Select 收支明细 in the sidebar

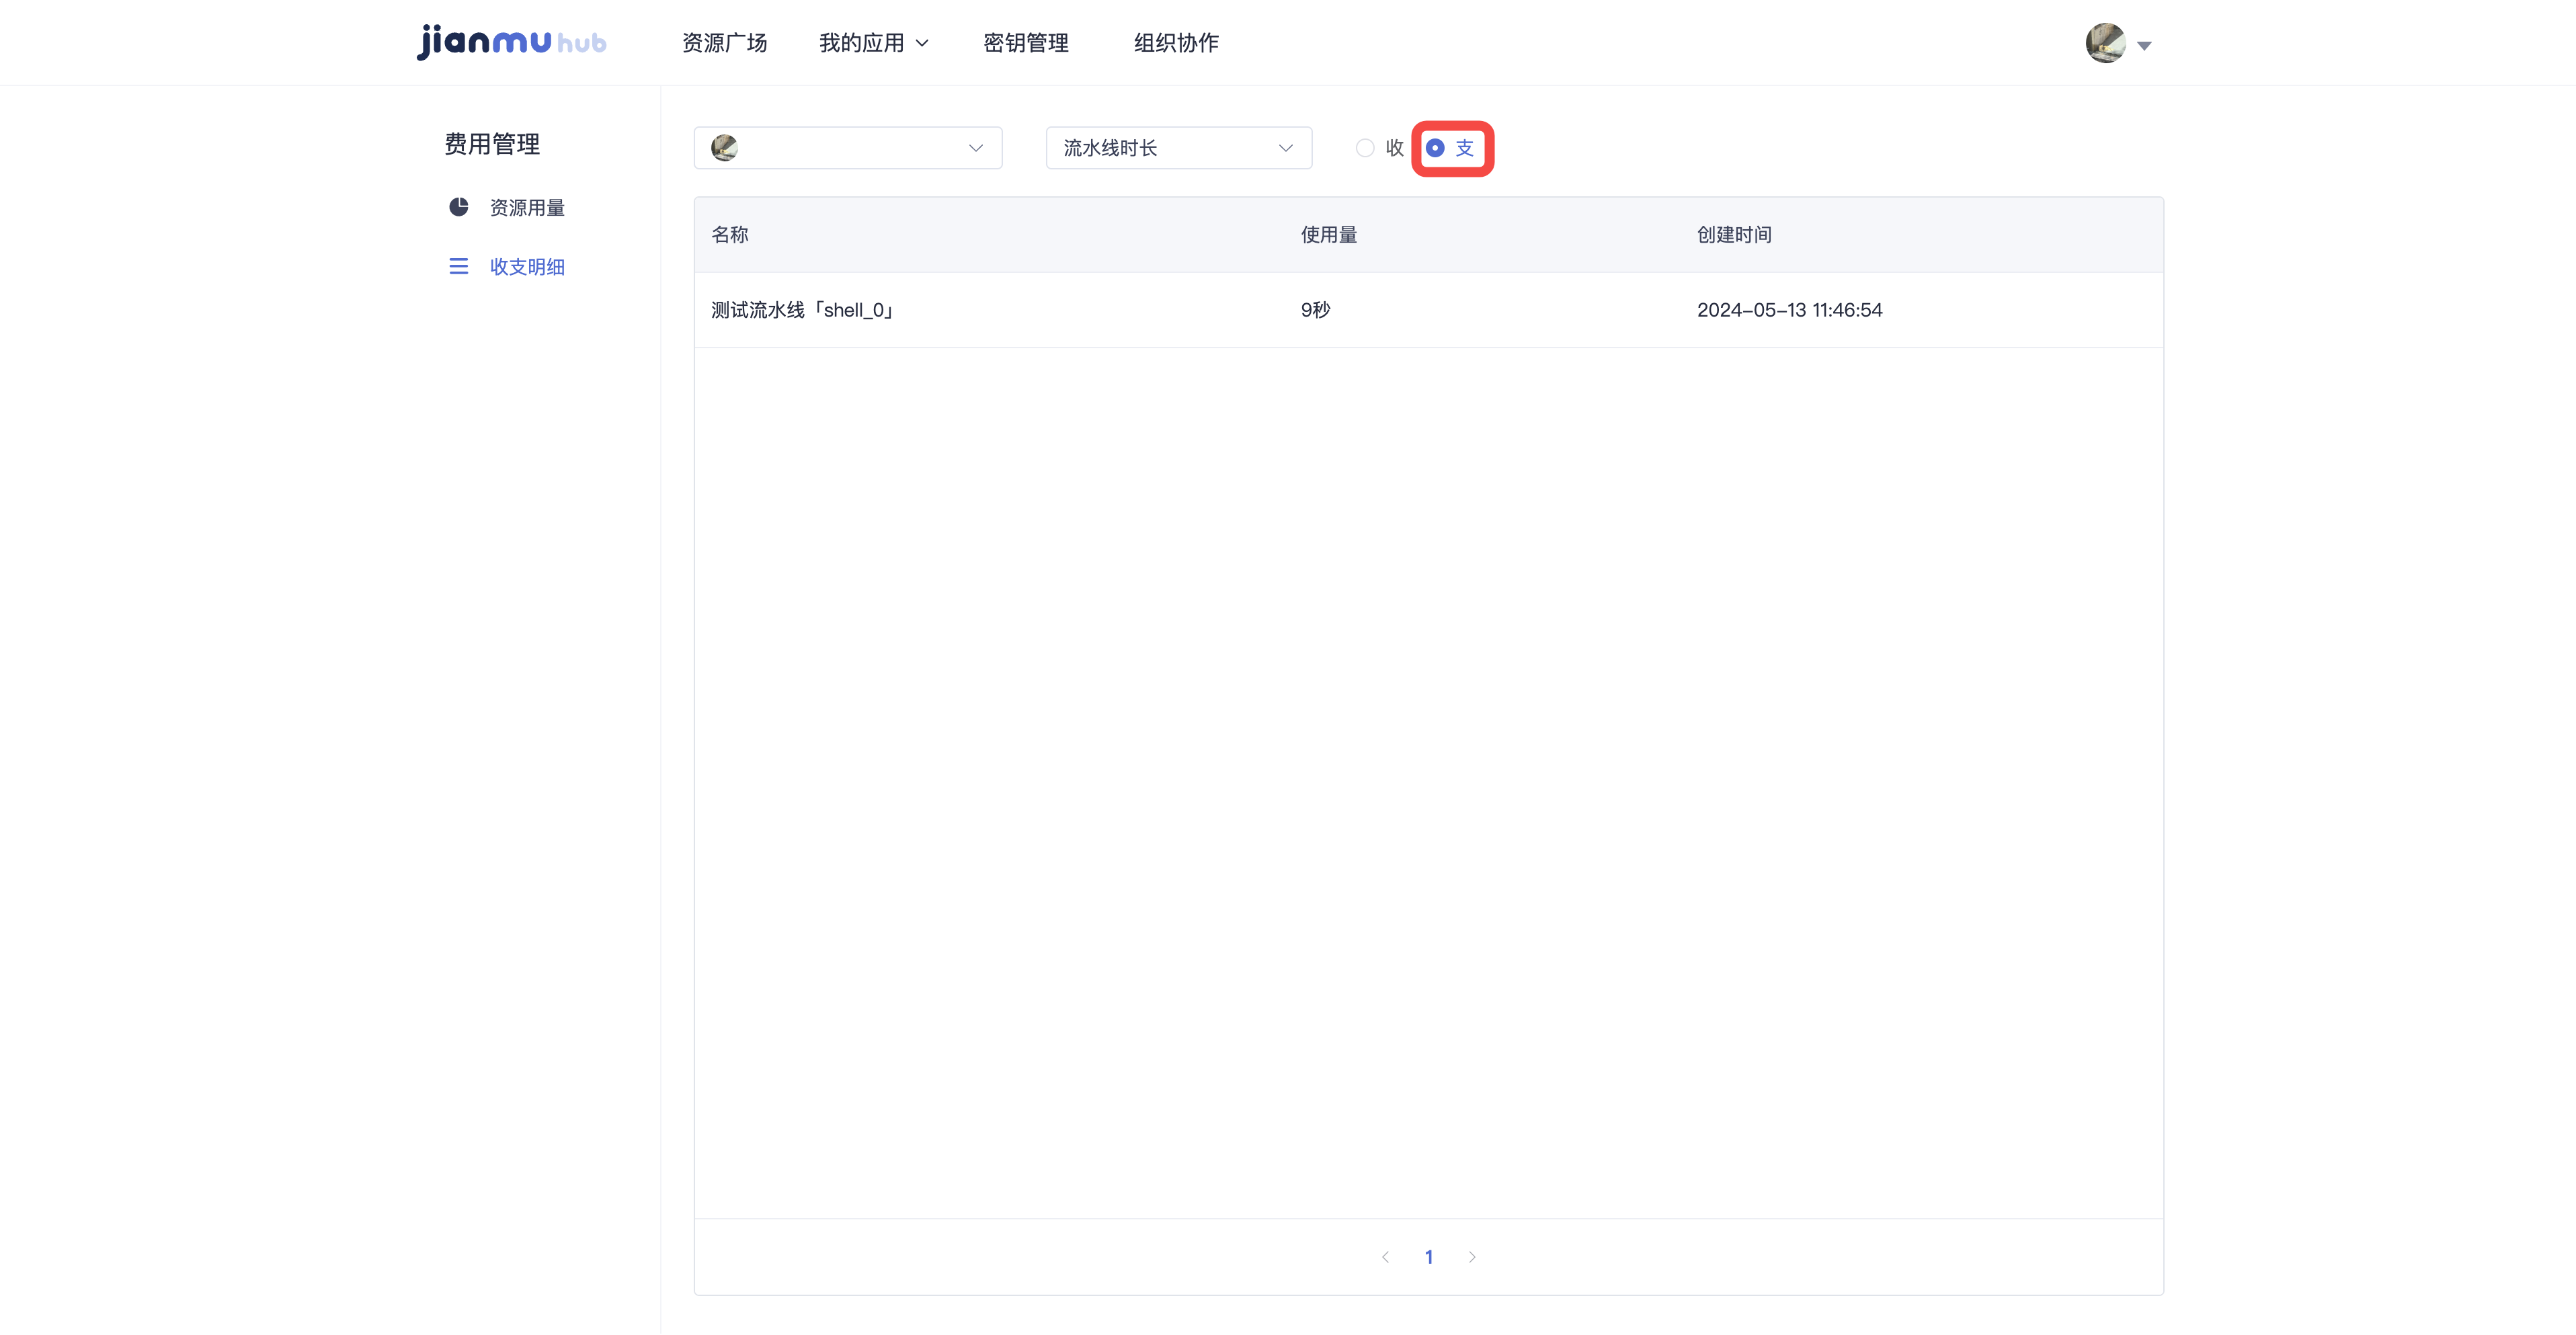527,267
